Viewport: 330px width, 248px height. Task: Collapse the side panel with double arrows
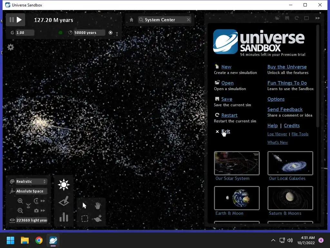(317, 18)
